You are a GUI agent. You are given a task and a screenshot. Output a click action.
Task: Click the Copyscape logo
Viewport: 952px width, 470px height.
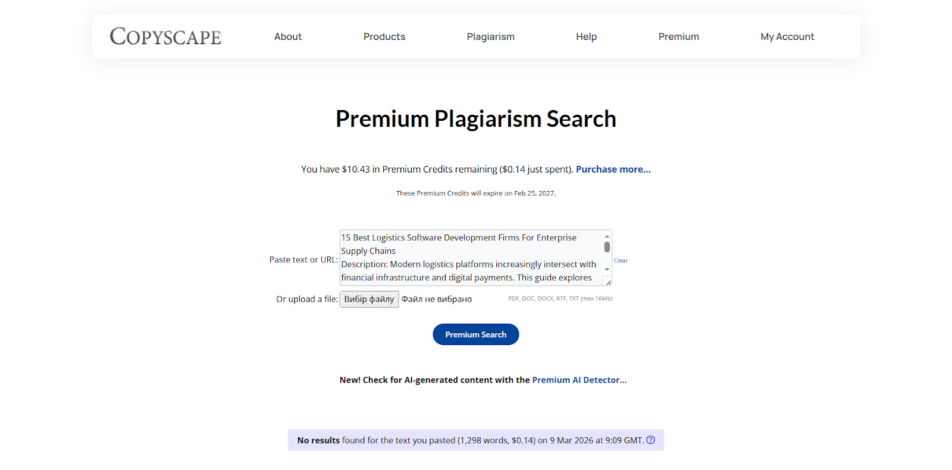[165, 37]
